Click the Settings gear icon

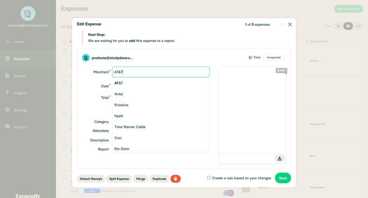pyautogui.click(x=7, y=110)
